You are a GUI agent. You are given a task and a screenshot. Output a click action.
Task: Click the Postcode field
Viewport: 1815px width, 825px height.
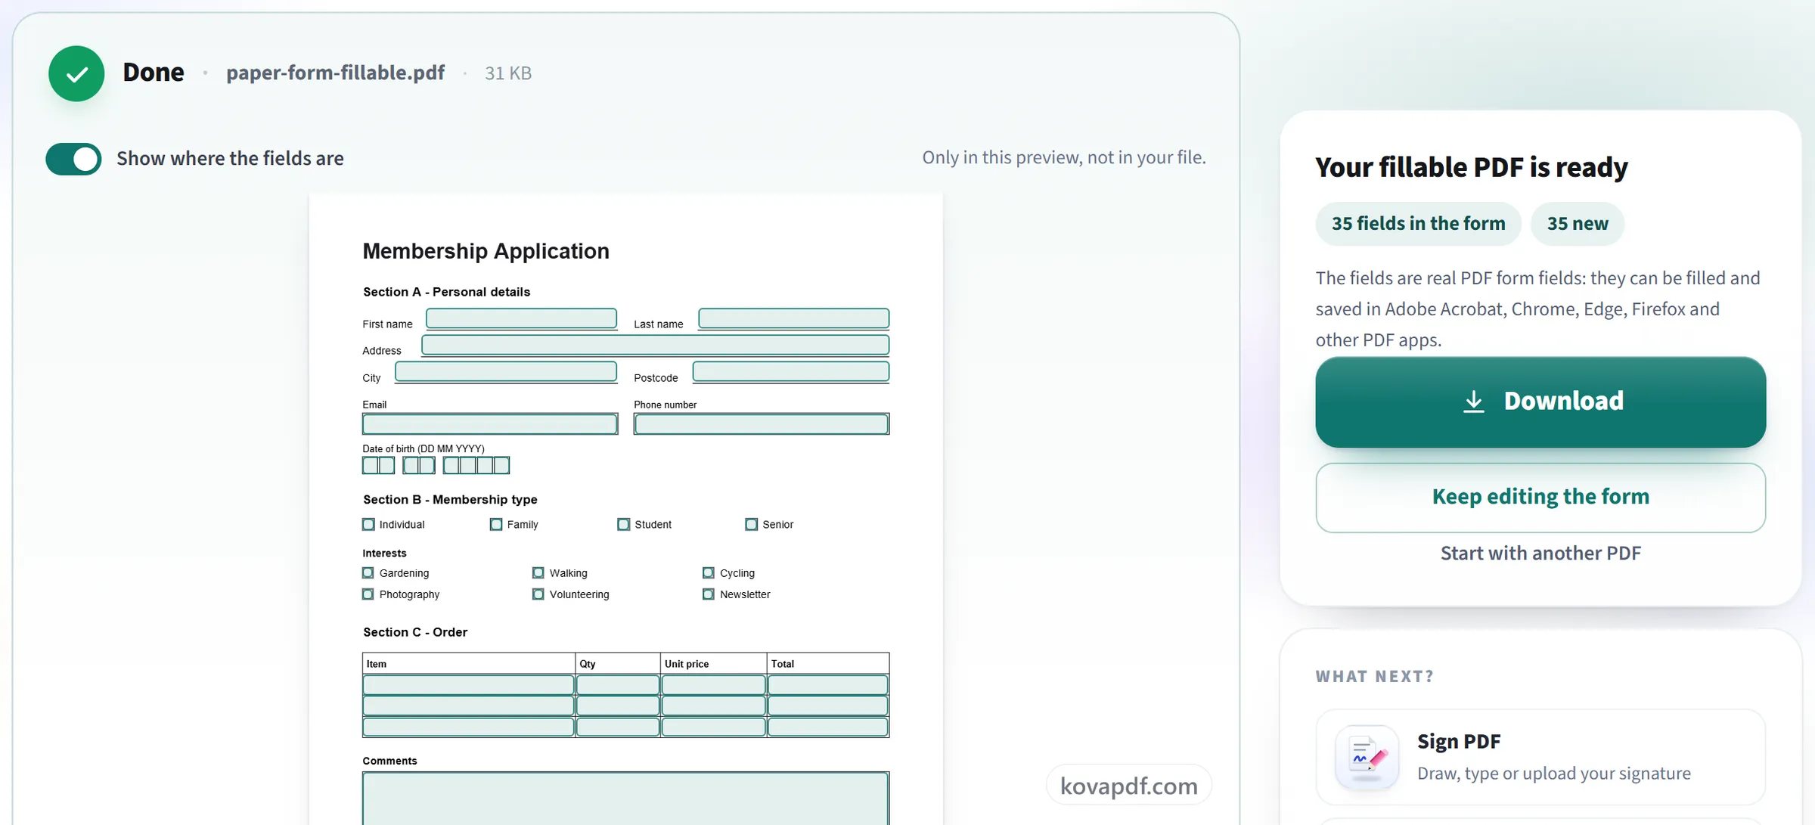point(791,371)
